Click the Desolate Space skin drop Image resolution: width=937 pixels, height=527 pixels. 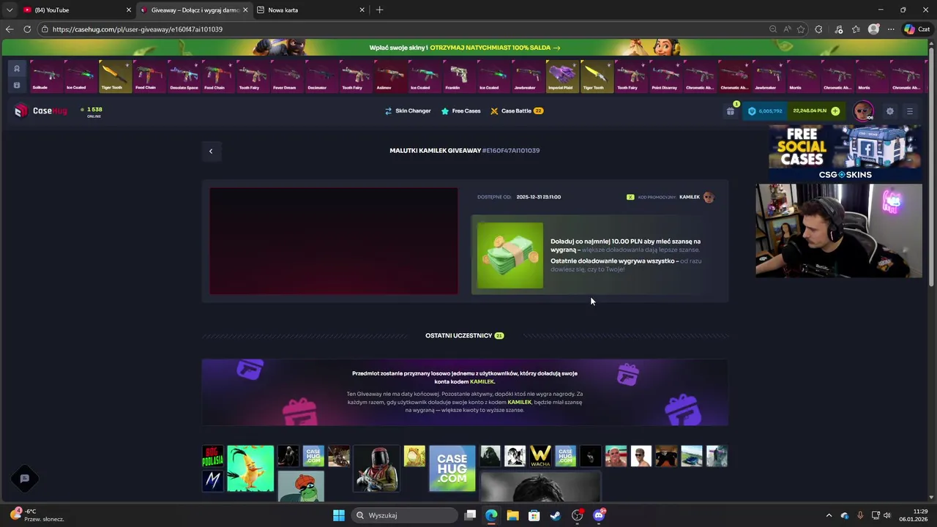[184, 76]
